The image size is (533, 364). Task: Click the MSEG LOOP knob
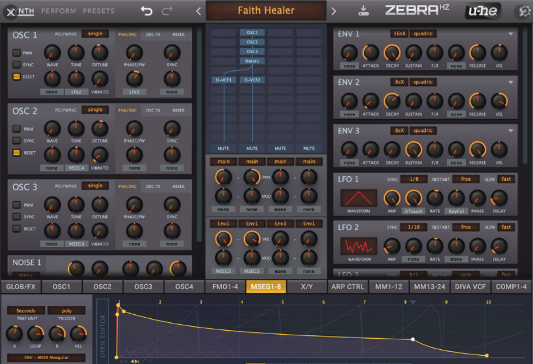click(x=36, y=334)
